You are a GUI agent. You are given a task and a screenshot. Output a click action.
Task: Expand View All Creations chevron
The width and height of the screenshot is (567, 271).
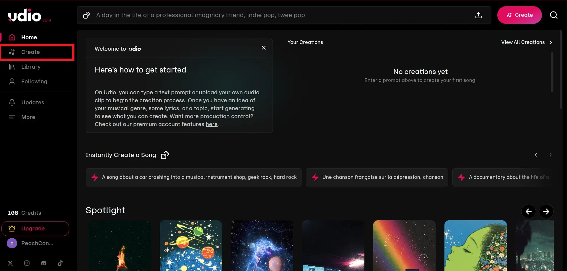[551, 42]
